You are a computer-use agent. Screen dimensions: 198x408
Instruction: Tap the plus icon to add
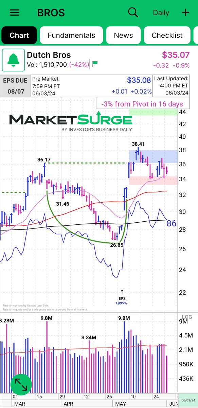pos(185,13)
